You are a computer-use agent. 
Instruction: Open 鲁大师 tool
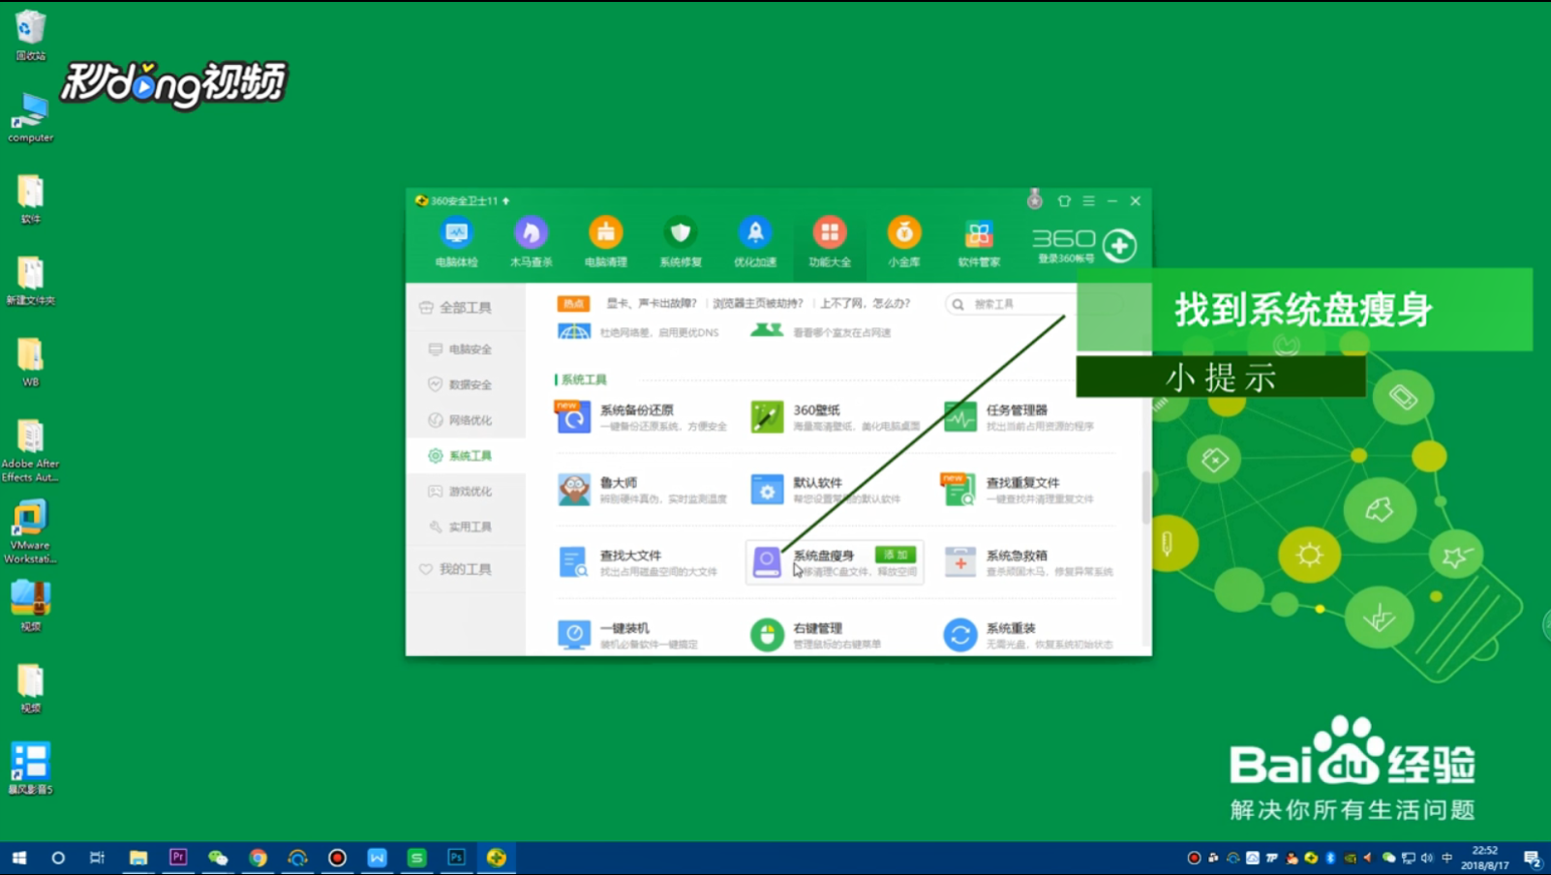point(641,490)
